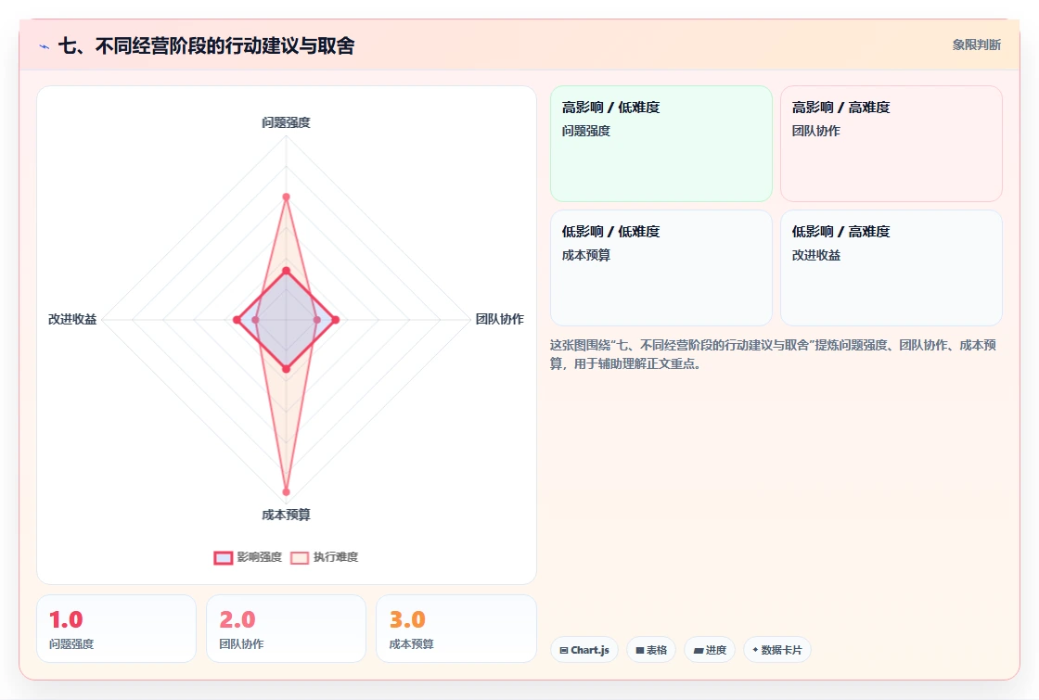Click the 影响强度 legend label

click(x=259, y=557)
